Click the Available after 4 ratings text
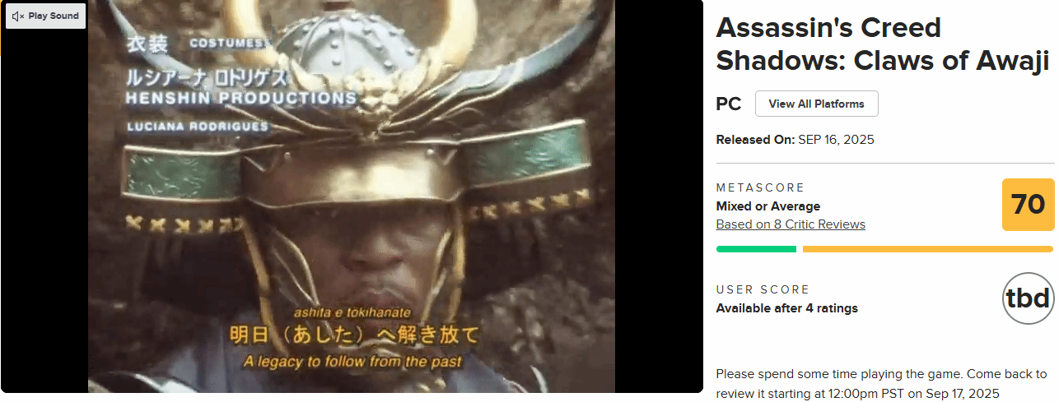Screen dimensions: 1059x402 pyautogui.click(x=787, y=308)
